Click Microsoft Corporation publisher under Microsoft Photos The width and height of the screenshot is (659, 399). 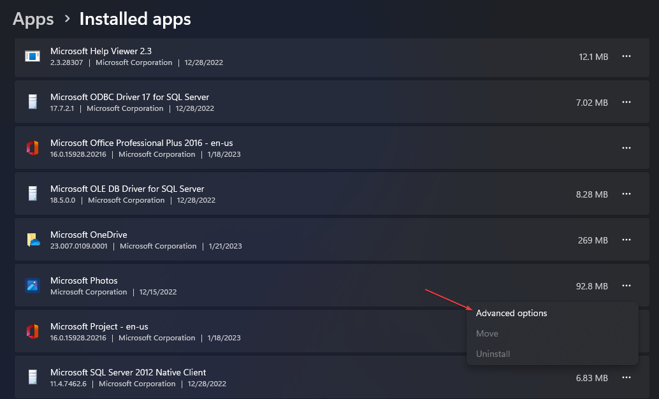click(x=89, y=292)
